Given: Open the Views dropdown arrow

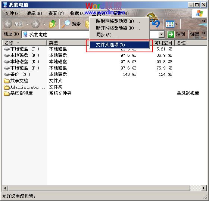Looking at the screenshot, I should pos(176,24).
